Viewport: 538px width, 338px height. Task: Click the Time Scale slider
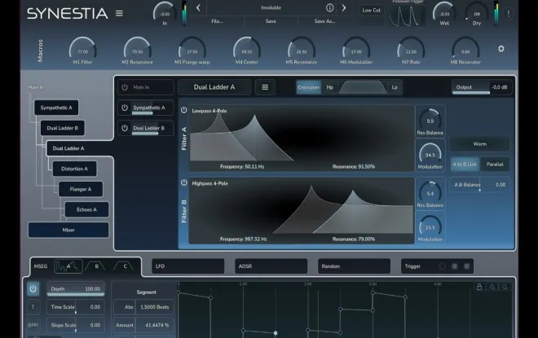pyautogui.click(x=76, y=307)
